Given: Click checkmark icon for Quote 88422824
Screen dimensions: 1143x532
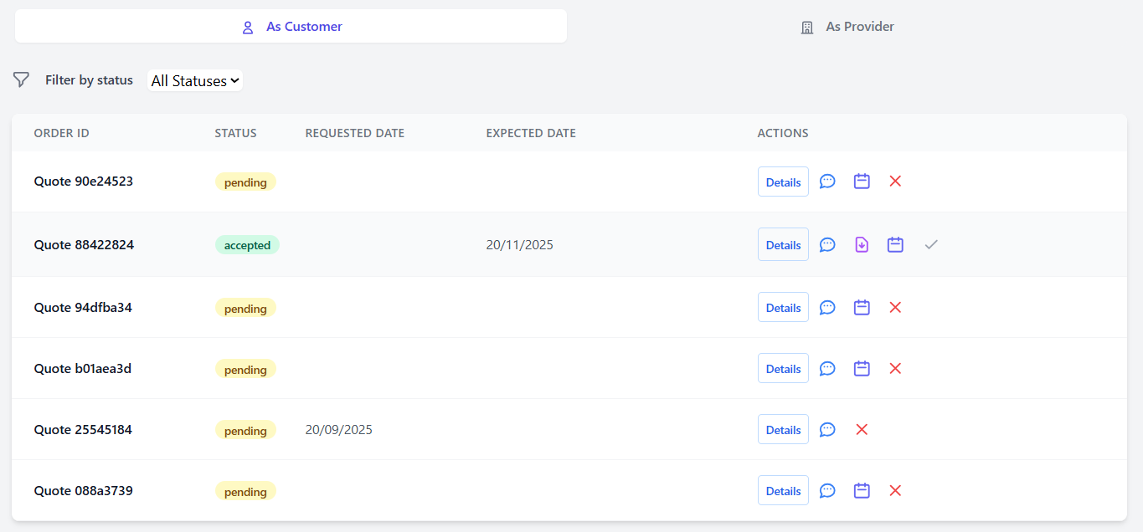Looking at the screenshot, I should 931,245.
